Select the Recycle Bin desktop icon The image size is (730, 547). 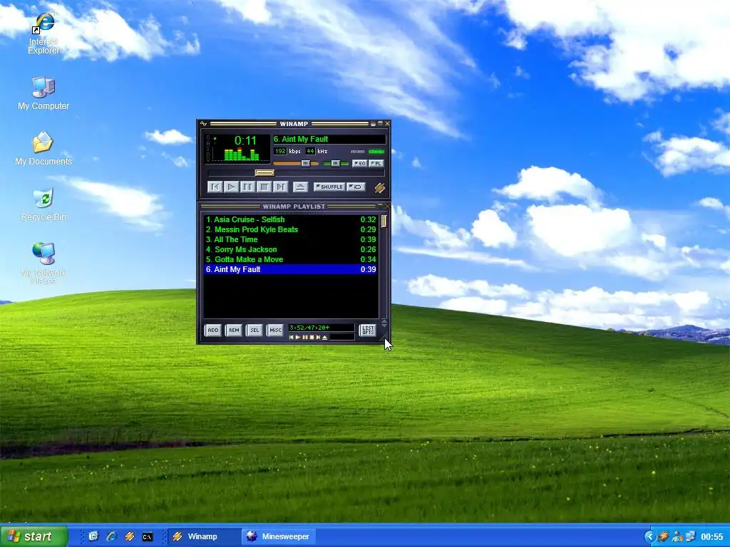coord(43,204)
